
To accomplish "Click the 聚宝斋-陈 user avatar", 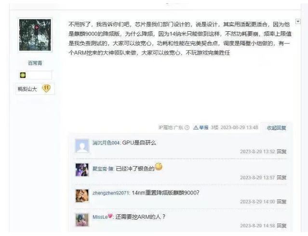I will coord(82,170).
